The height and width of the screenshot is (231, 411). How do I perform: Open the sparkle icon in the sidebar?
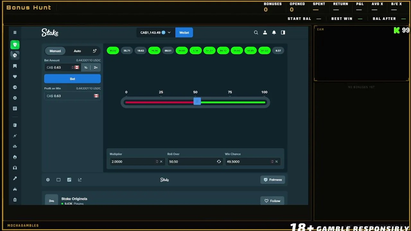click(15, 136)
